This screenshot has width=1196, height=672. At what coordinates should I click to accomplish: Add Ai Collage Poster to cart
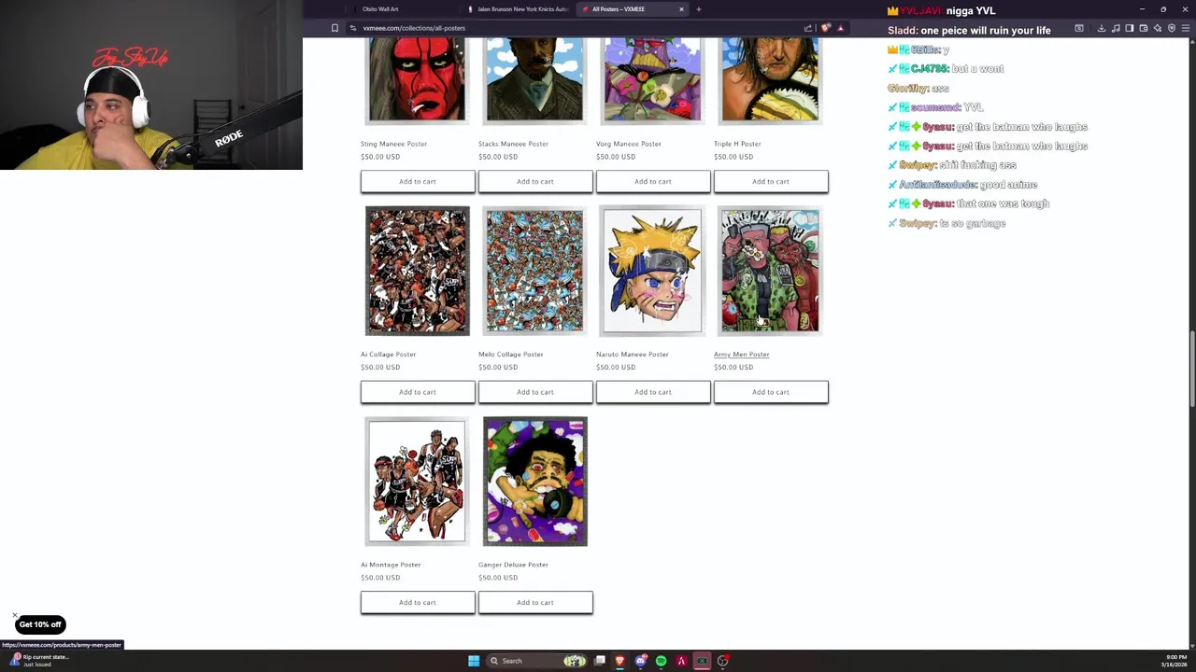418,392
